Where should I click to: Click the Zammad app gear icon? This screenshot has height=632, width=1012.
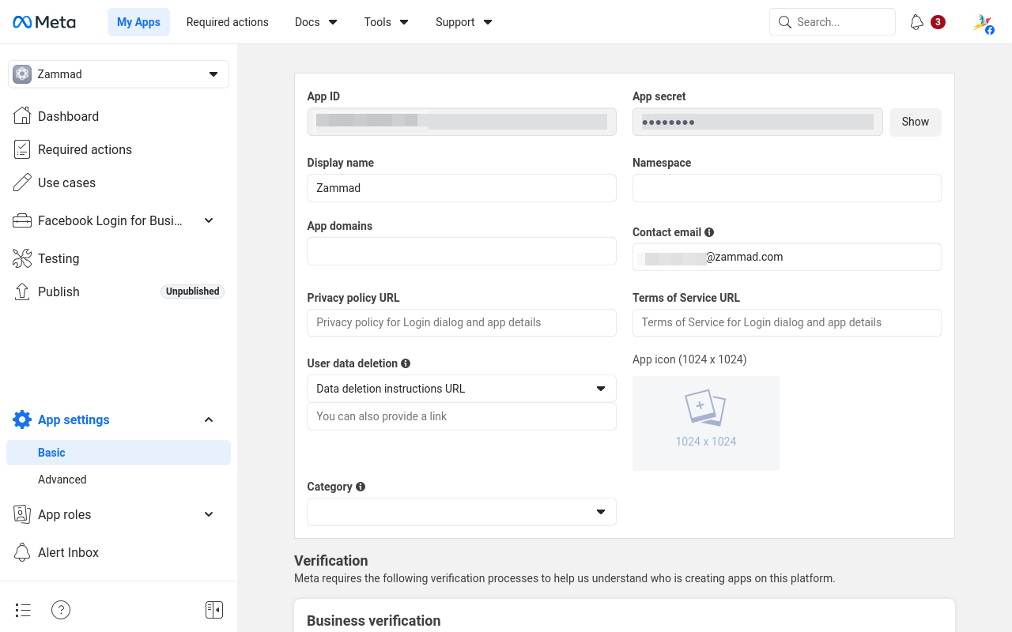click(x=22, y=74)
